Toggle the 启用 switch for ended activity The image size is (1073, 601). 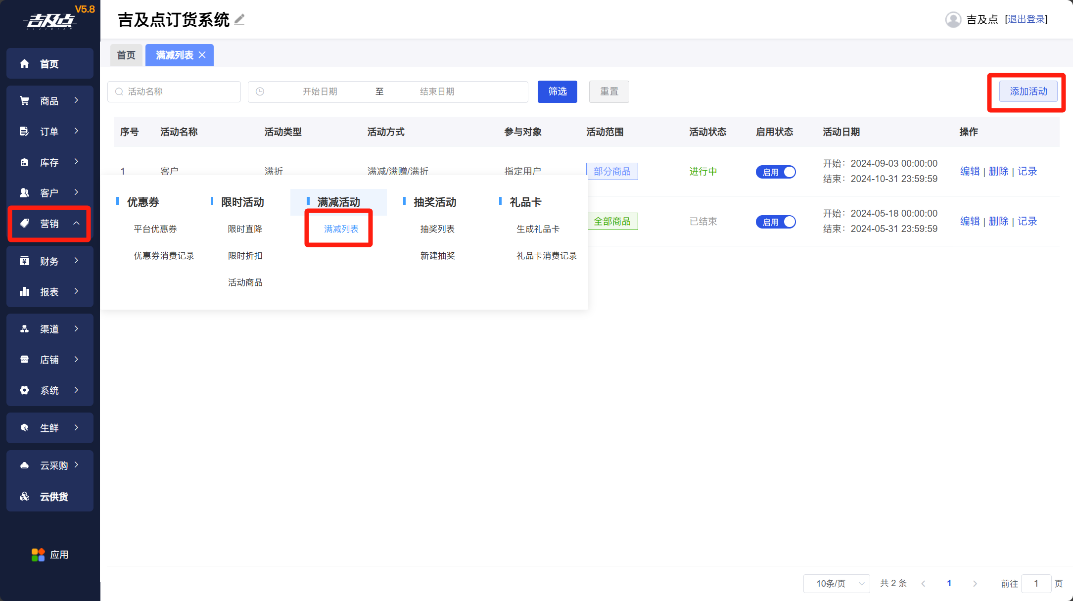point(775,222)
